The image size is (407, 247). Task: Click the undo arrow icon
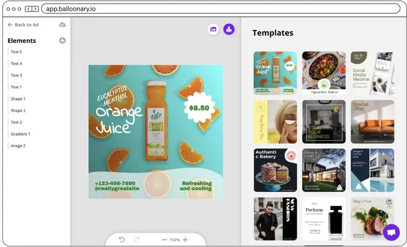tap(122, 239)
